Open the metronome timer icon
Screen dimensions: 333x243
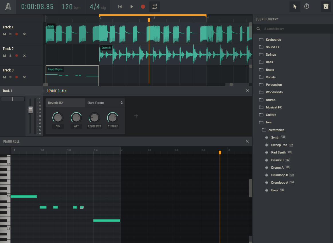pos(307,6)
